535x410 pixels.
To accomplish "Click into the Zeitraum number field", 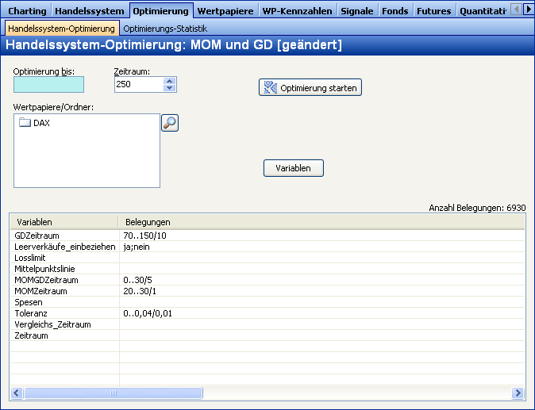I will (x=138, y=85).
